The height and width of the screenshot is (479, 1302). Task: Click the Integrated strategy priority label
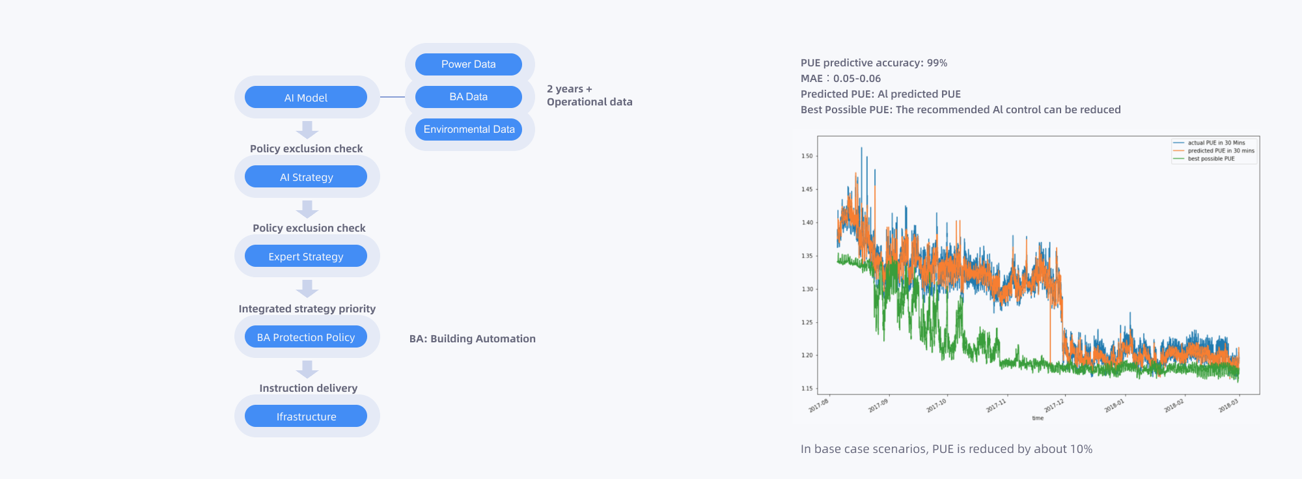pos(307,308)
